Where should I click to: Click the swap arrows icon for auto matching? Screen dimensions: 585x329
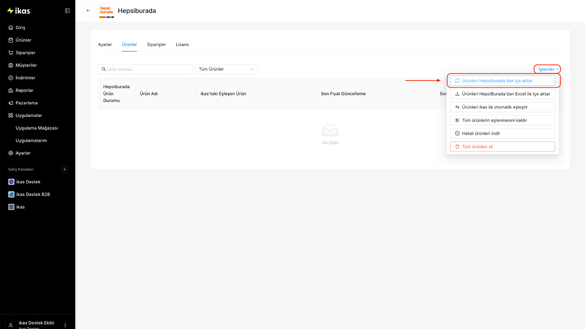pyautogui.click(x=457, y=107)
